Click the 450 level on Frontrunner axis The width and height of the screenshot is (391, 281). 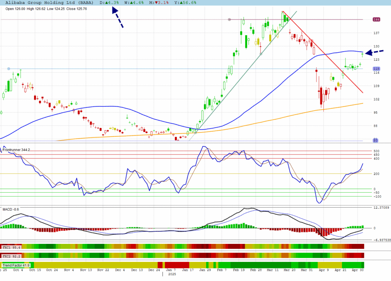376,155
